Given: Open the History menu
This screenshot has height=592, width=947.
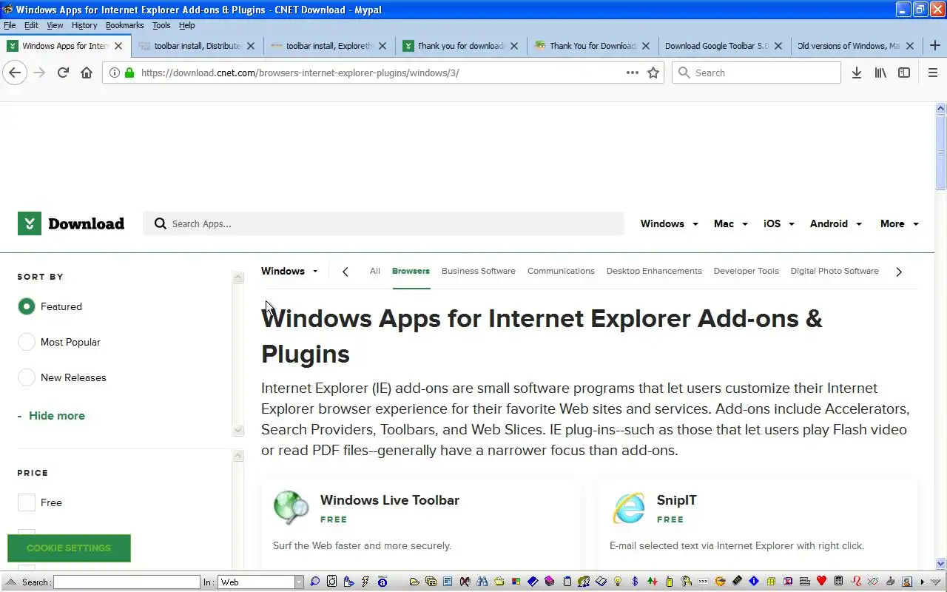Looking at the screenshot, I should (x=84, y=25).
